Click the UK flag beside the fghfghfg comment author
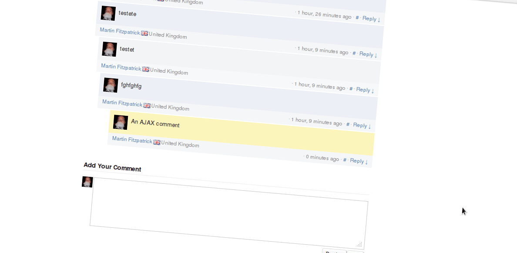 point(147,105)
